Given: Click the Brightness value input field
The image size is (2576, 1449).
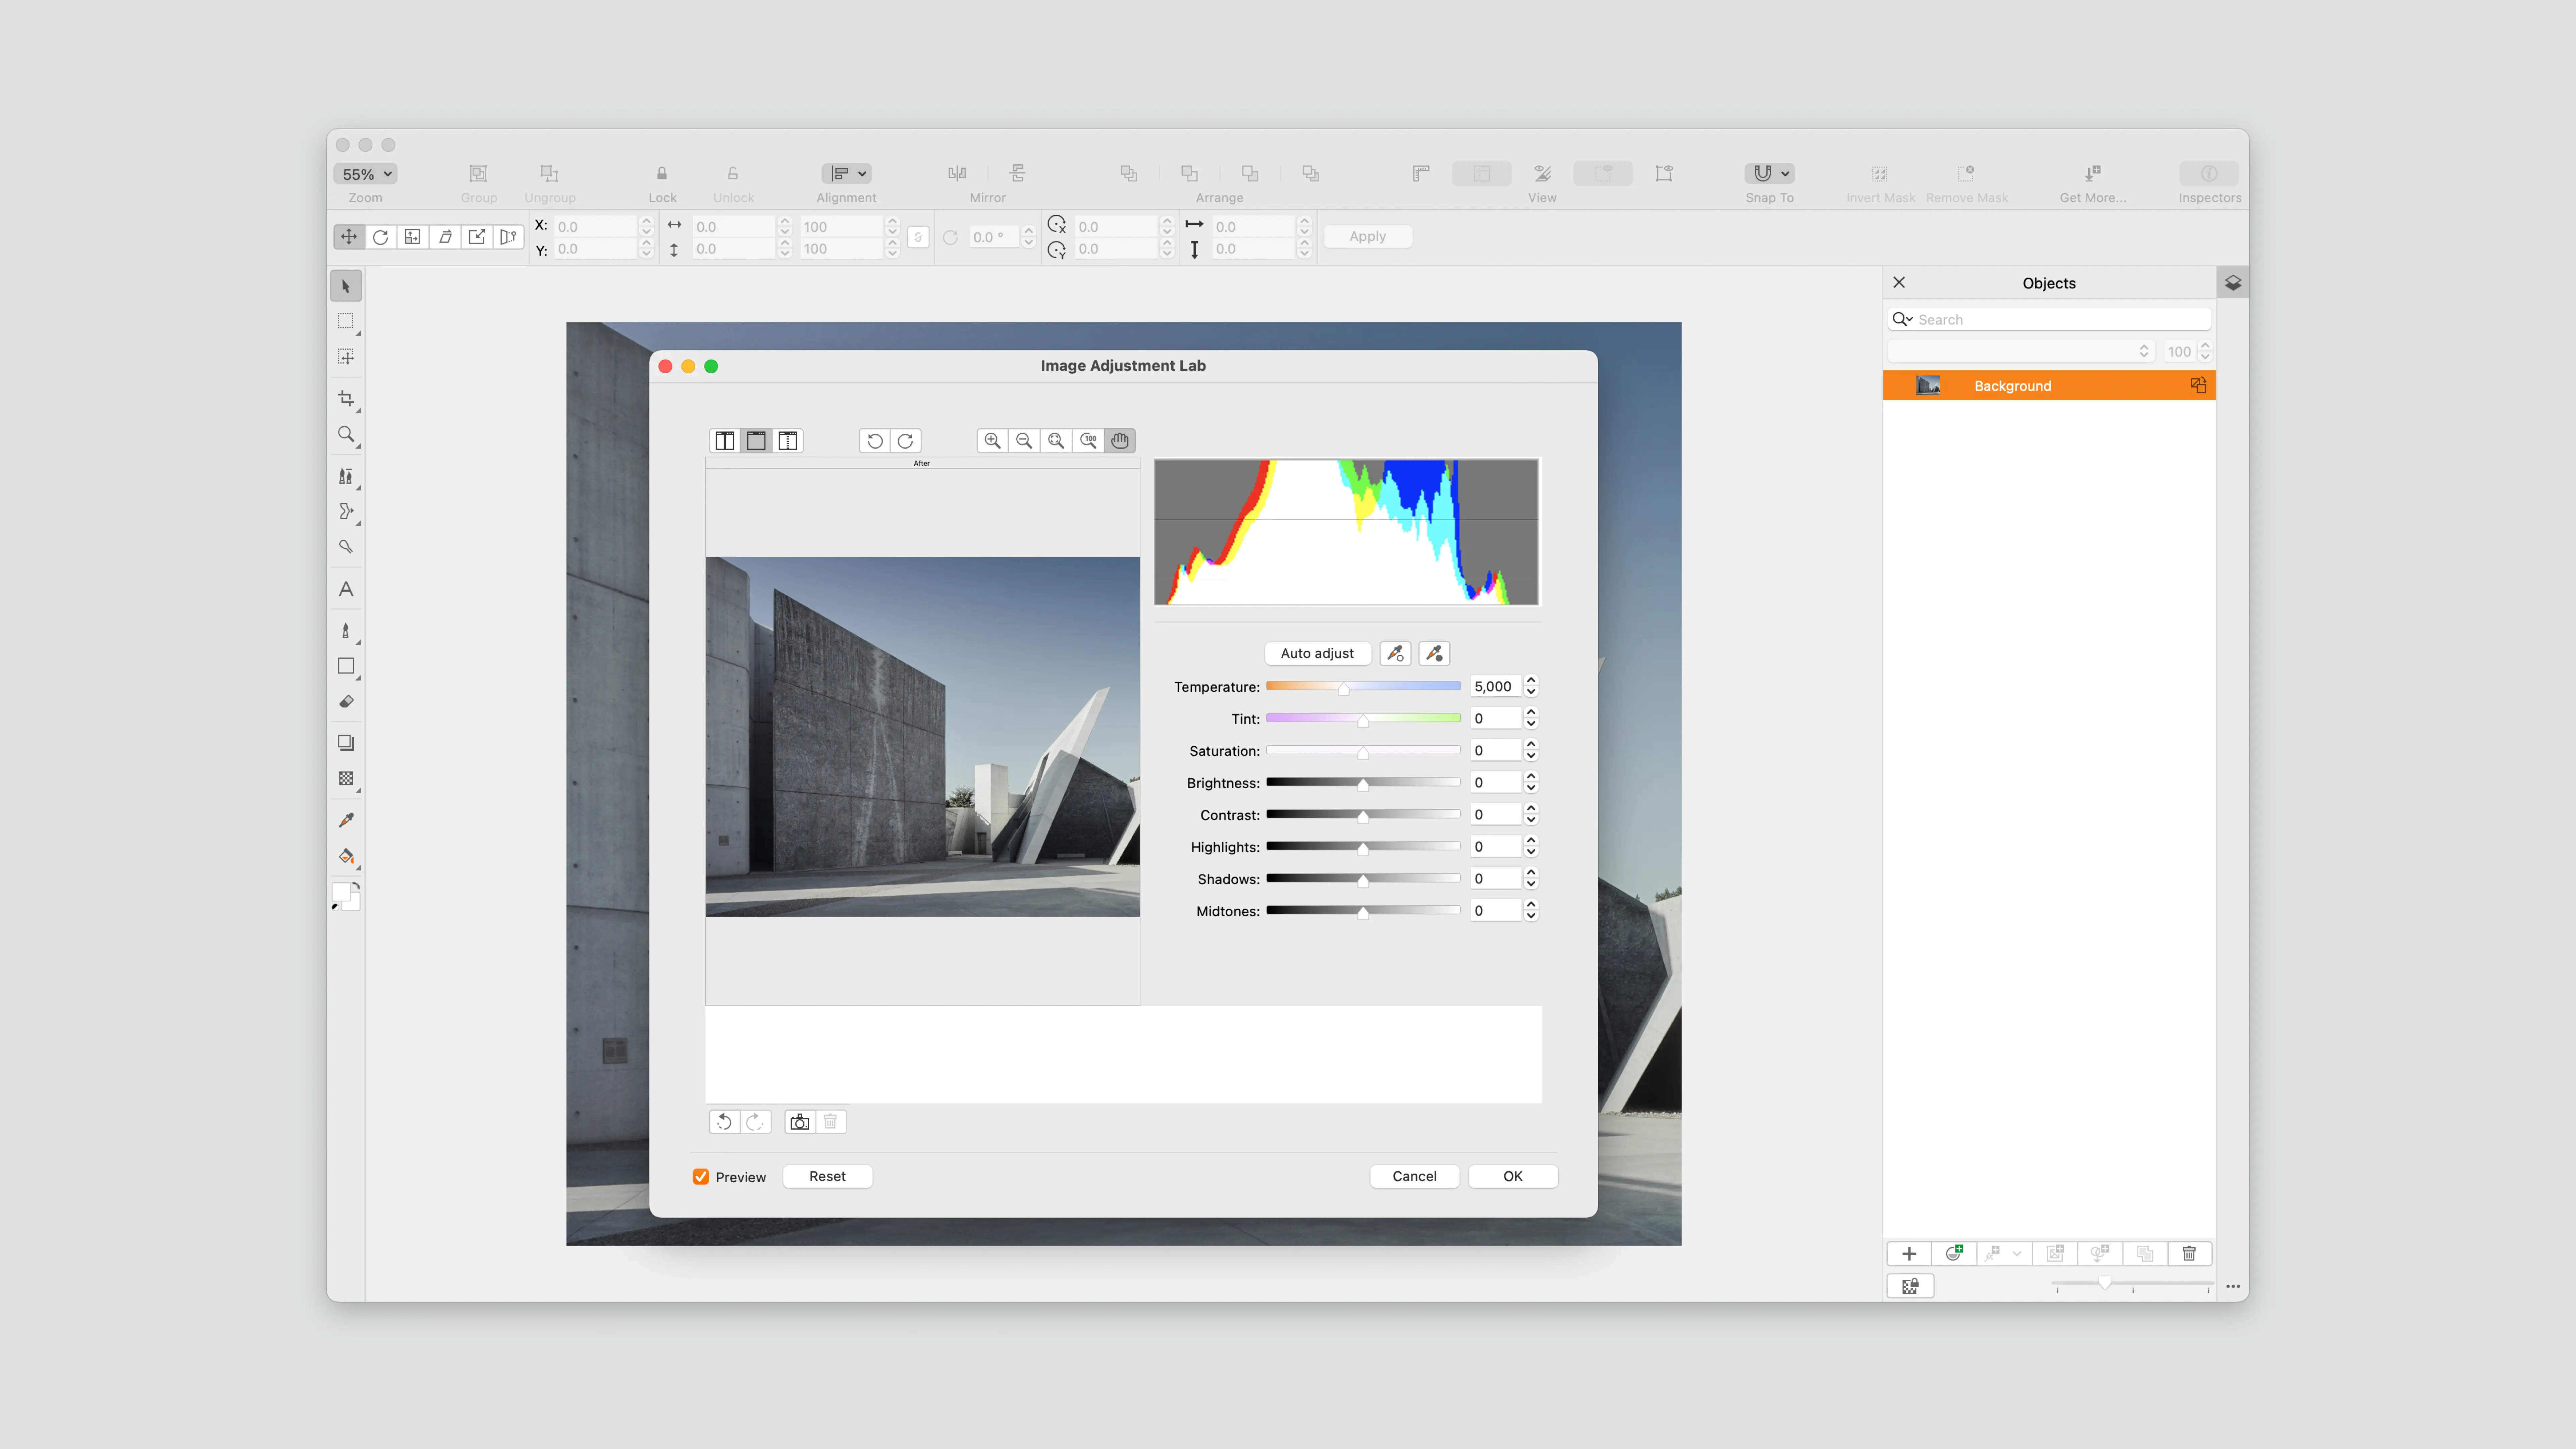Looking at the screenshot, I should (x=1495, y=783).
